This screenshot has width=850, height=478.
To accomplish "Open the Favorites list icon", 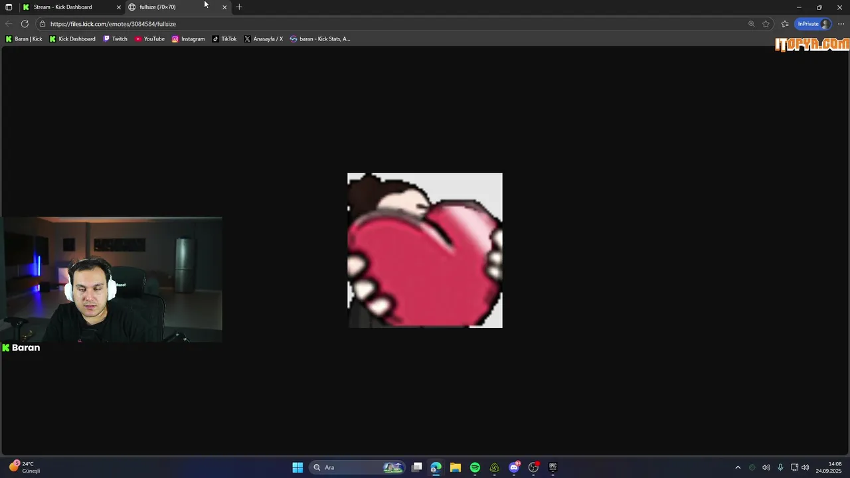I will [x=785, y=24].
